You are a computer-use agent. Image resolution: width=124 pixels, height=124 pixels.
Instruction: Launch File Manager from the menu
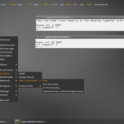coord(9,49)
